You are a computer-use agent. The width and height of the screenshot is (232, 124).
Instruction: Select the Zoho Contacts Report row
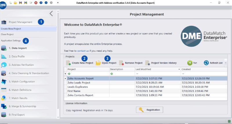[146, 95]
